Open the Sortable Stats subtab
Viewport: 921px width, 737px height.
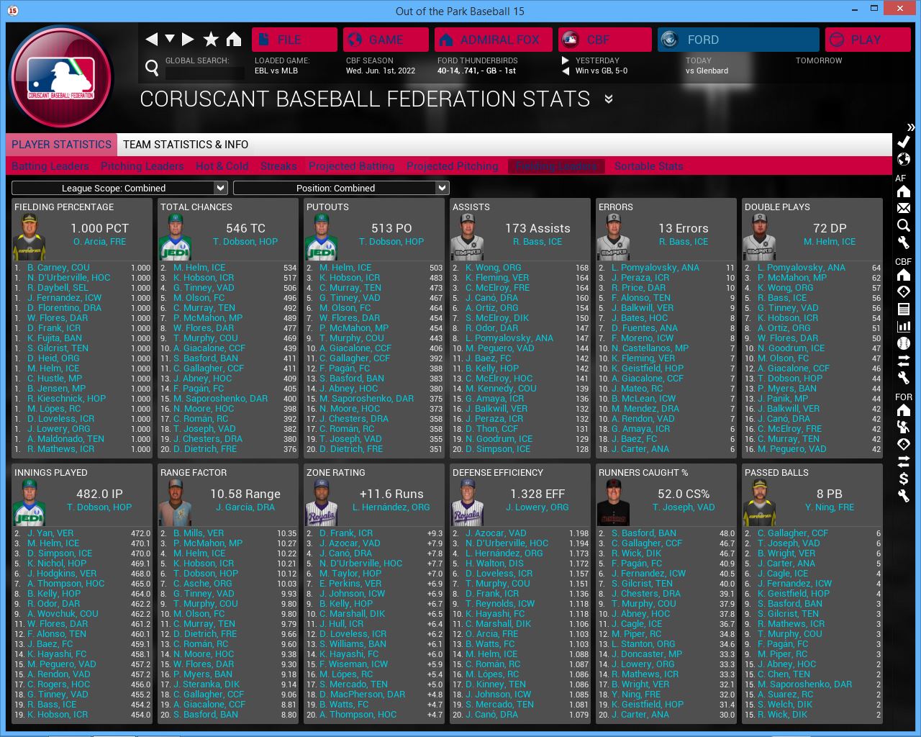648,166
